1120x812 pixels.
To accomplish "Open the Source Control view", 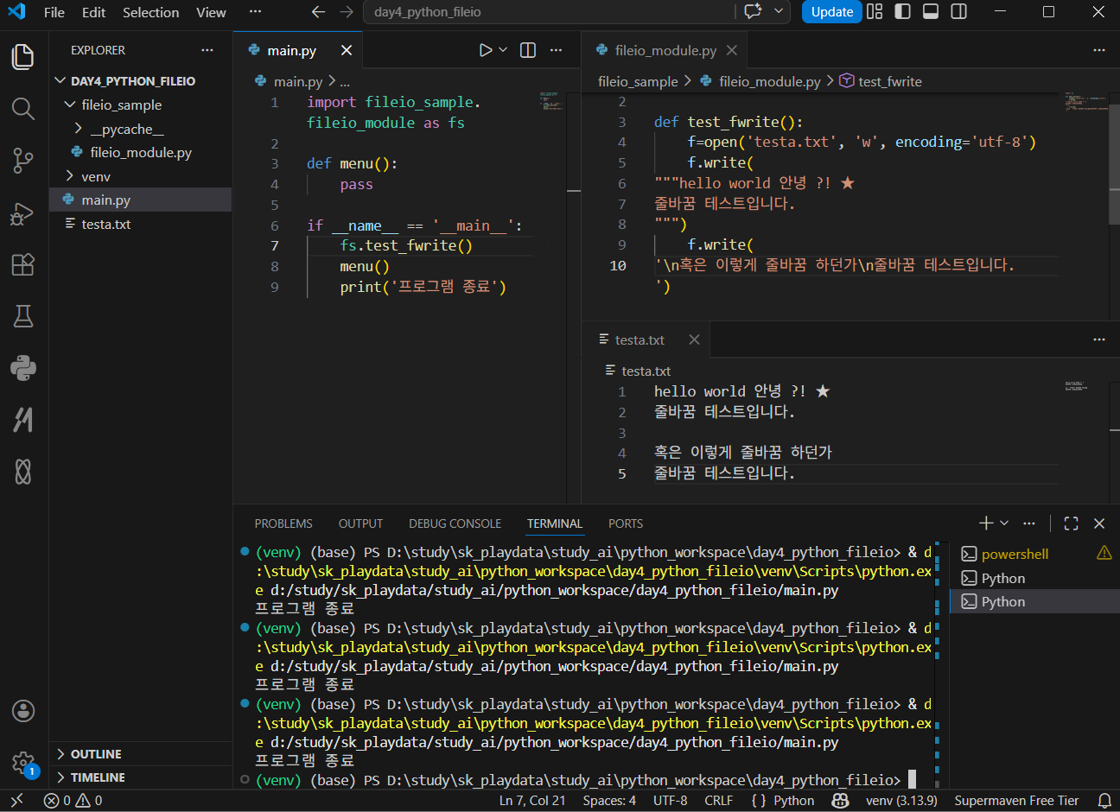I will [23, 161].
